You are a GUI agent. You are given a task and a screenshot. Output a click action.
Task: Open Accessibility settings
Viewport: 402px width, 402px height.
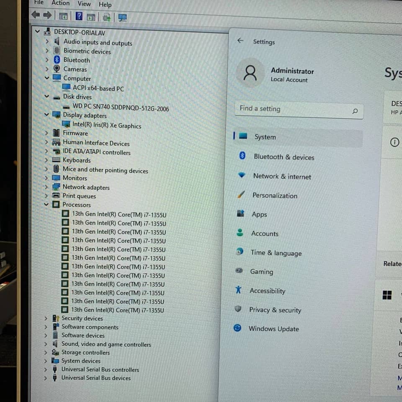click(268, 291)
